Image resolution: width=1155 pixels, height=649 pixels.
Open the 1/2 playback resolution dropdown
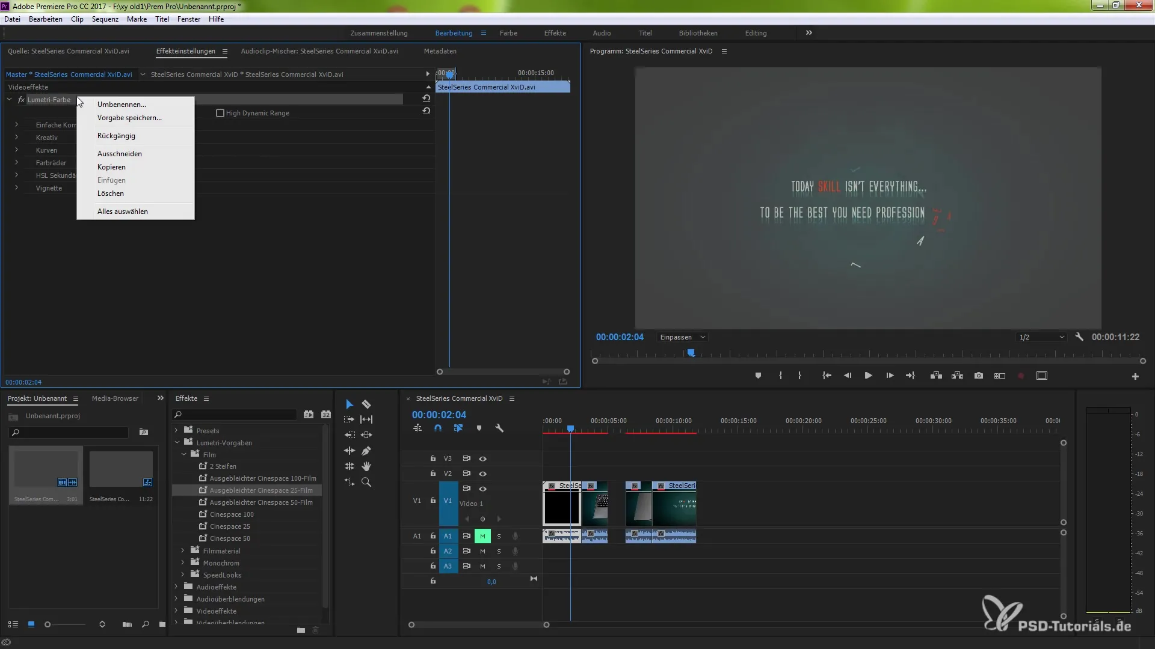[1041, 337]
